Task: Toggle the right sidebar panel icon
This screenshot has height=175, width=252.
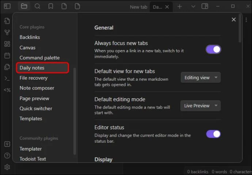Action: (x=205, y=7)
